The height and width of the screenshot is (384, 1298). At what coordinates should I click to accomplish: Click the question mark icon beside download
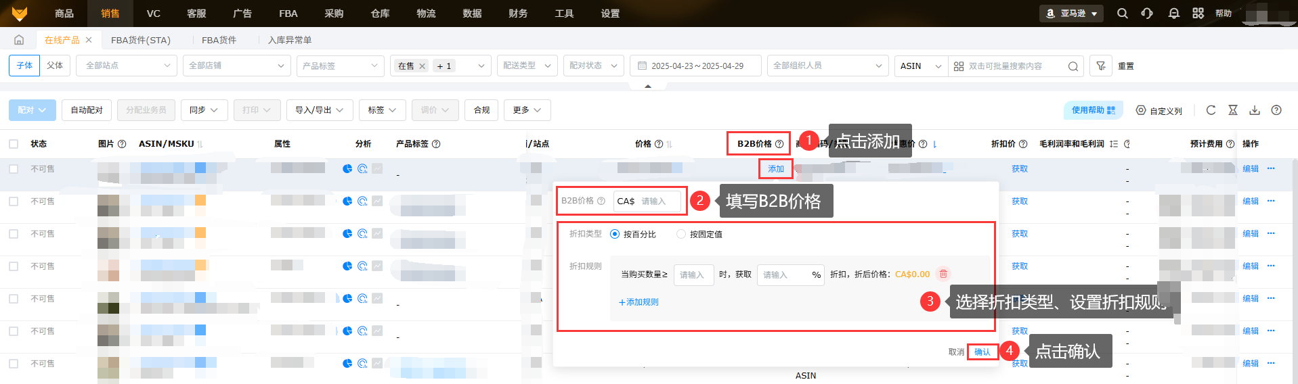pos(1276,110)
